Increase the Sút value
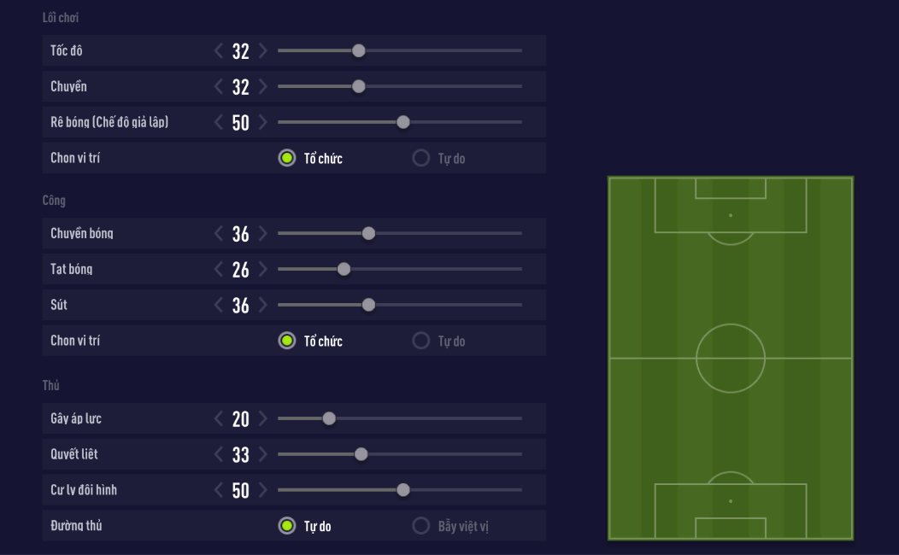899x555 pixels. (263, 306)
